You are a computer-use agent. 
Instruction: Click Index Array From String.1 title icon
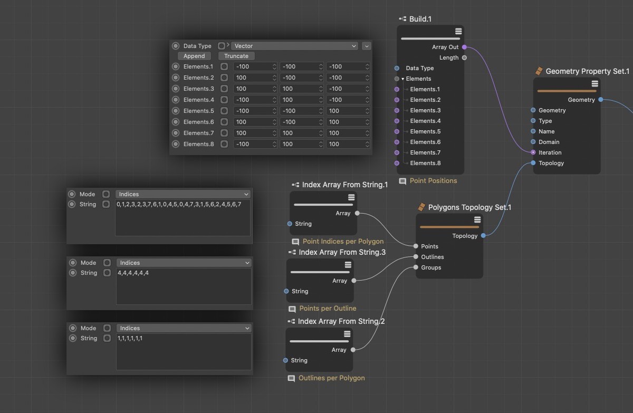coord(295,185)
